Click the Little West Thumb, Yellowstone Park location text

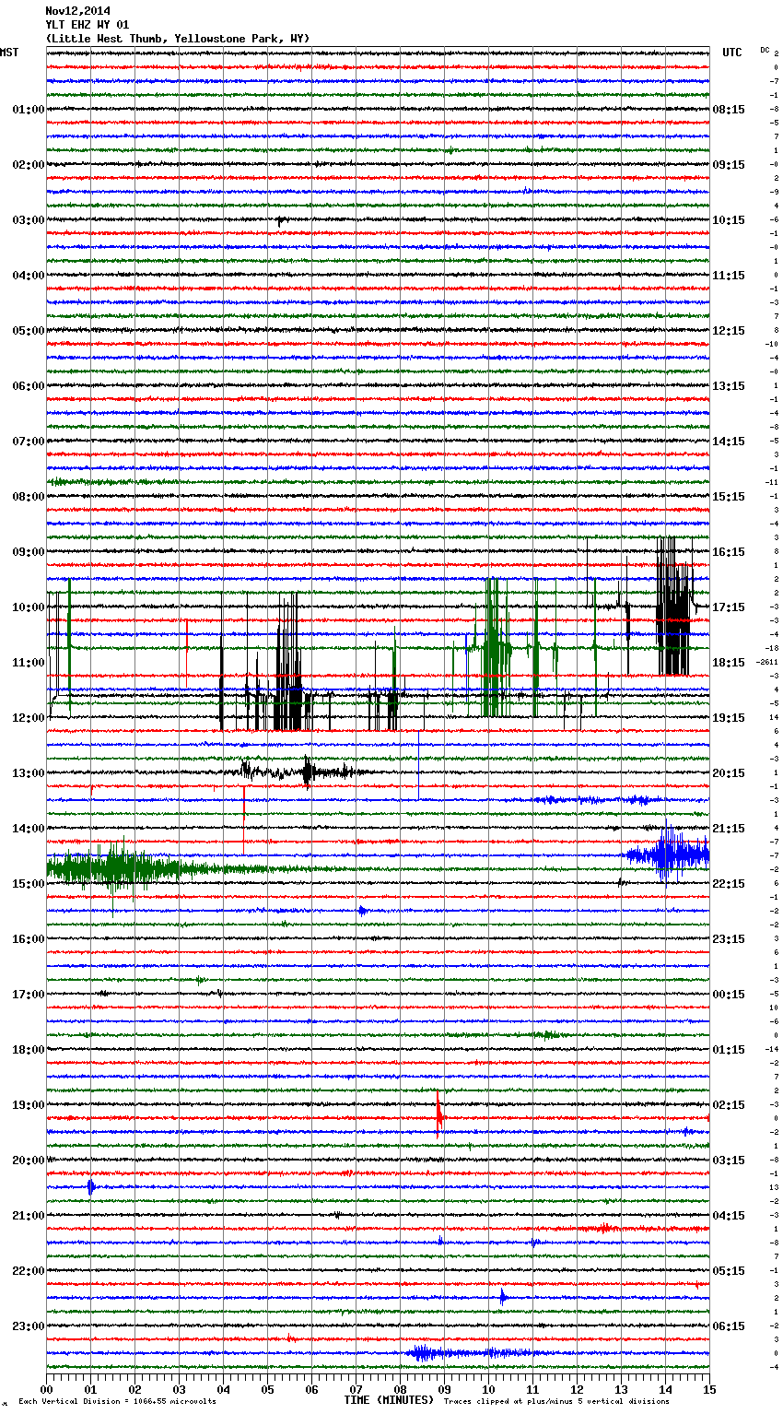[x=177, y=39]
